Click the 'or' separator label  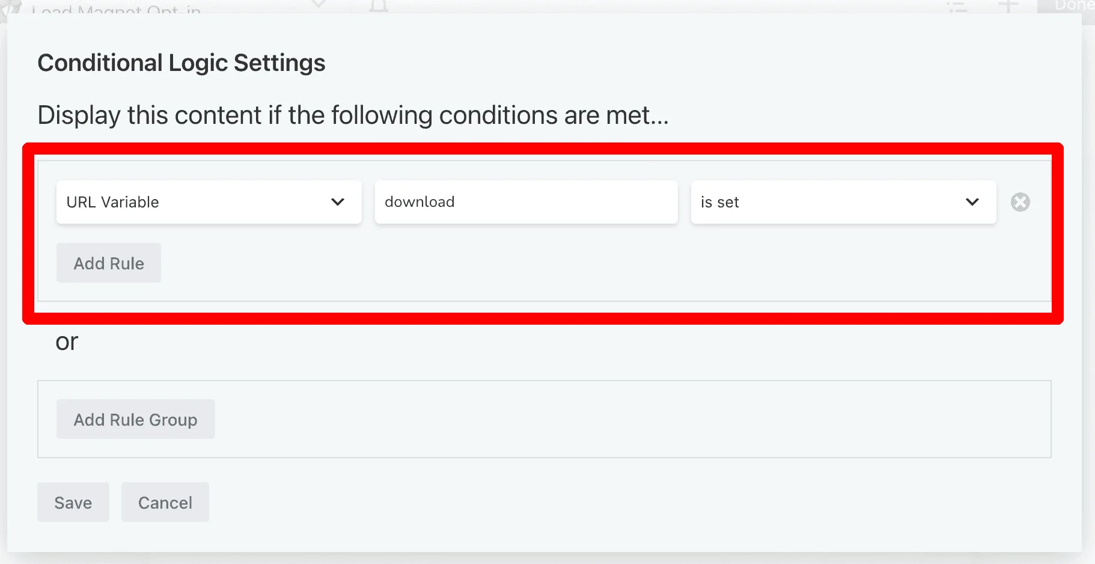coord(67,342)
